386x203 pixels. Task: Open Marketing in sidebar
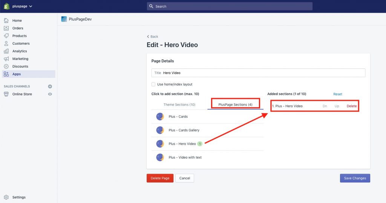click(20, 59)
